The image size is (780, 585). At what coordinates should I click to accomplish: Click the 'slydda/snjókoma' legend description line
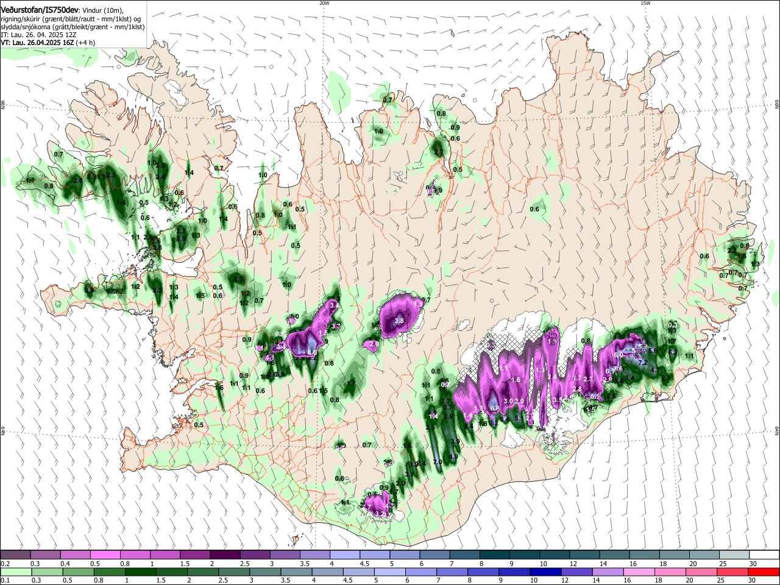coord(73,27)
